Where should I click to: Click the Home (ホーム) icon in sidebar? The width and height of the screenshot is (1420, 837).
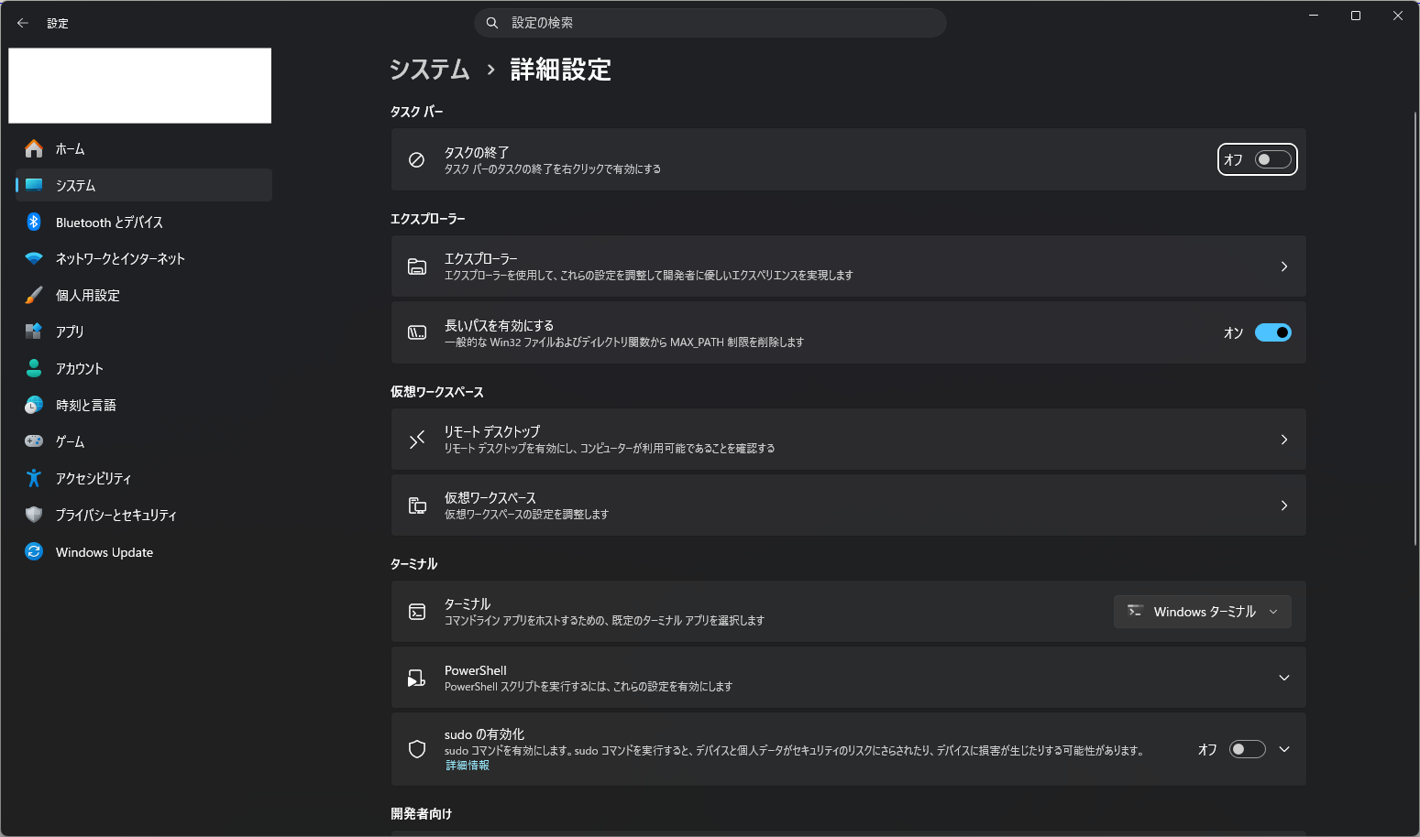pos(34,148)
